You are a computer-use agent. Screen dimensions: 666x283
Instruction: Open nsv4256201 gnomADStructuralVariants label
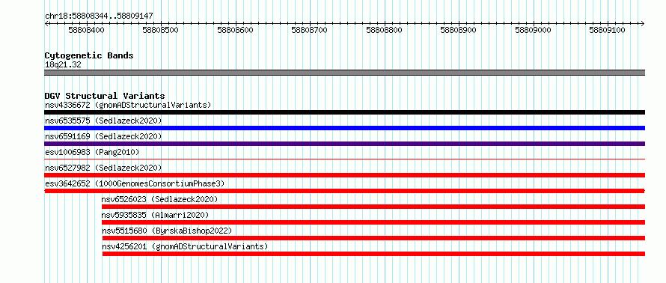click(x=185, y=246)
